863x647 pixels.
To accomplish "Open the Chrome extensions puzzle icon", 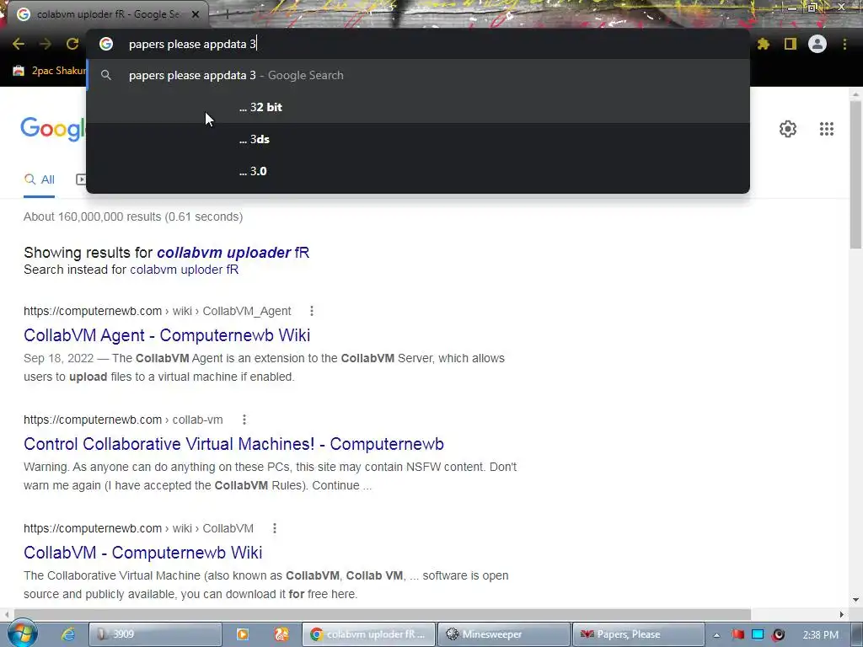I will pyautogui.click(x=764, y=44).
